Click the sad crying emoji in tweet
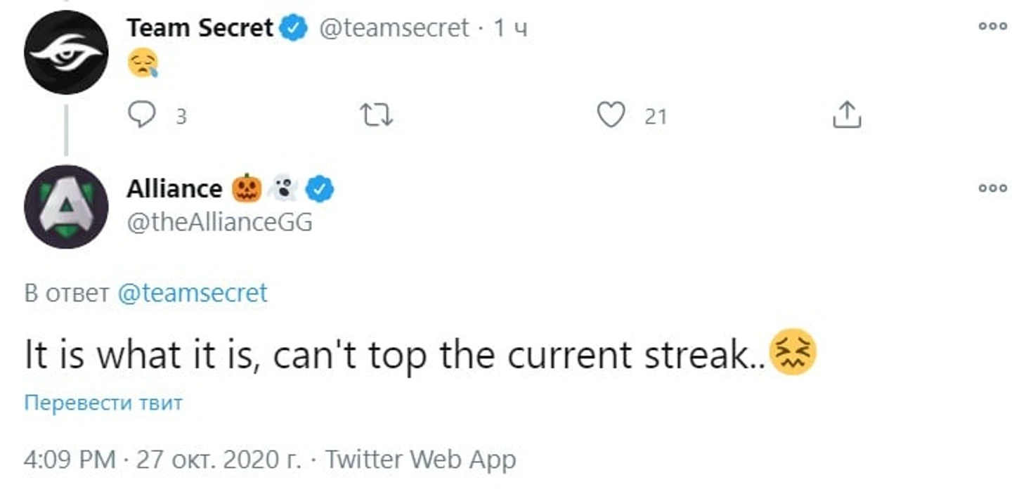 [143, 64]
